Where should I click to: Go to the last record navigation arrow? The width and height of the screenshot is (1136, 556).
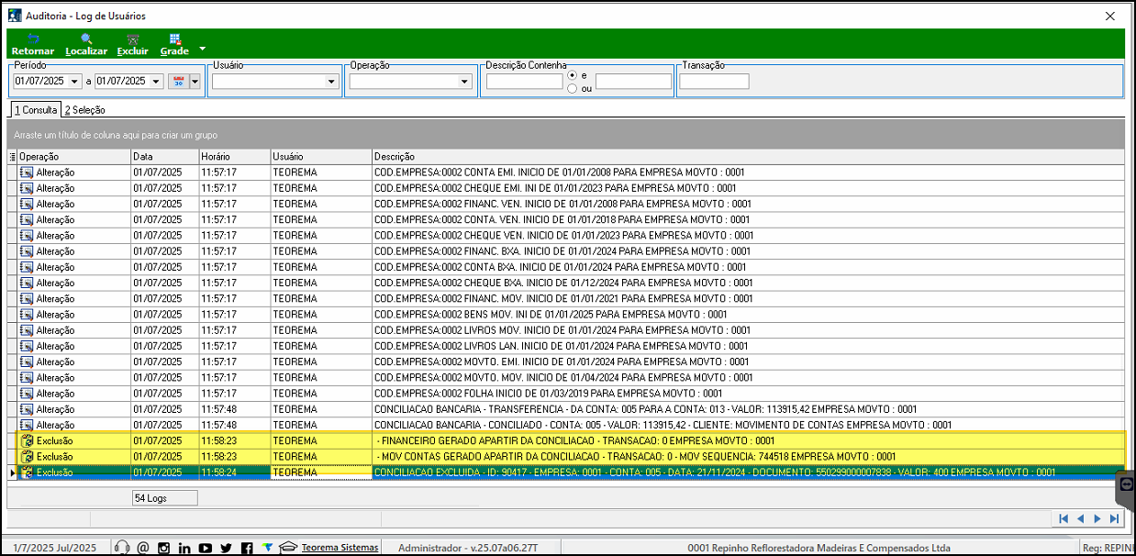click(x=1114, y=518)
